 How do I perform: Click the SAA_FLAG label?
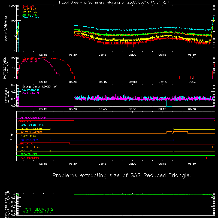(27, 144)
